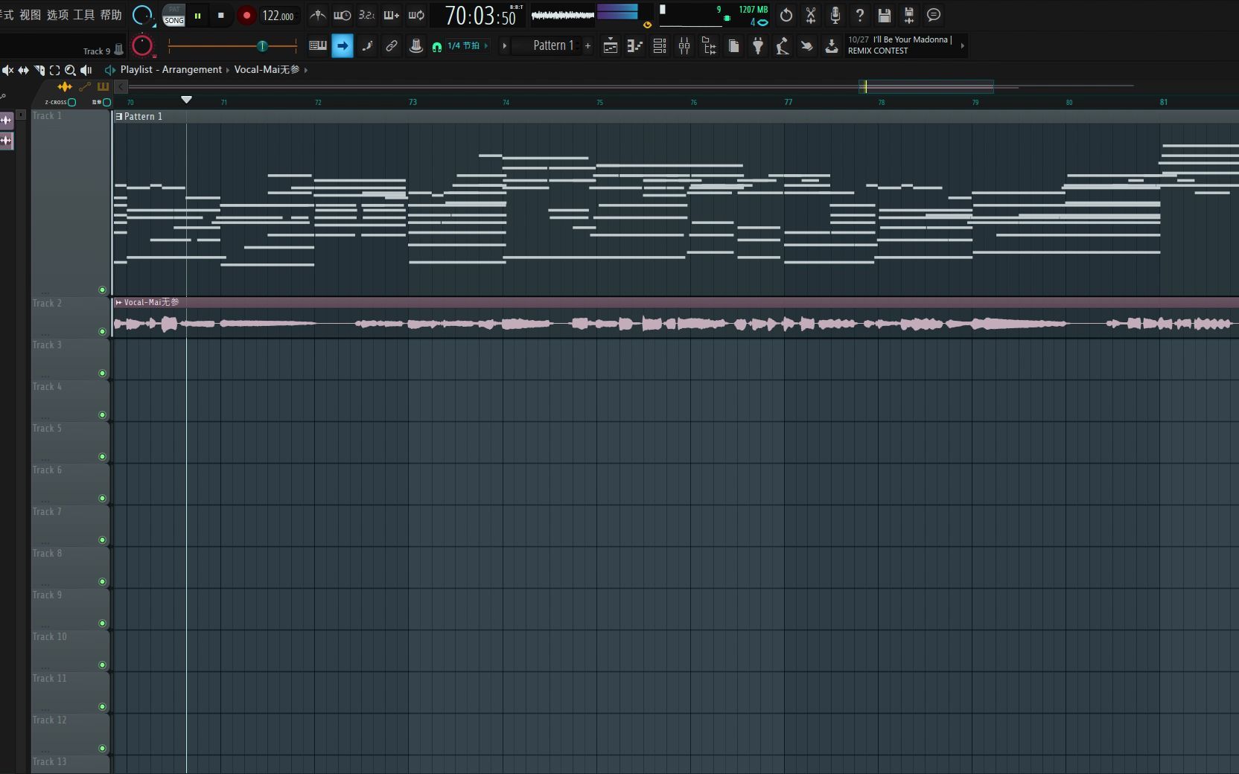Save project with the floppy disk icon
This screenshot has height=774, width=1239.
tap(885, 15)
